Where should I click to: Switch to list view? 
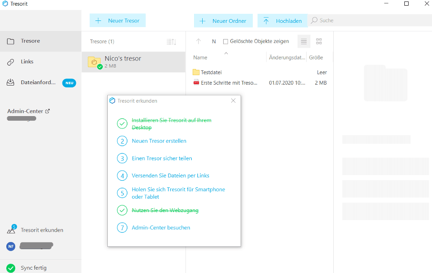(x=304, y=41)
